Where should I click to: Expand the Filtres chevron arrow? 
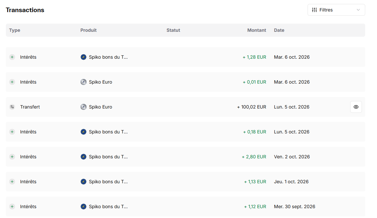[358, 10]
